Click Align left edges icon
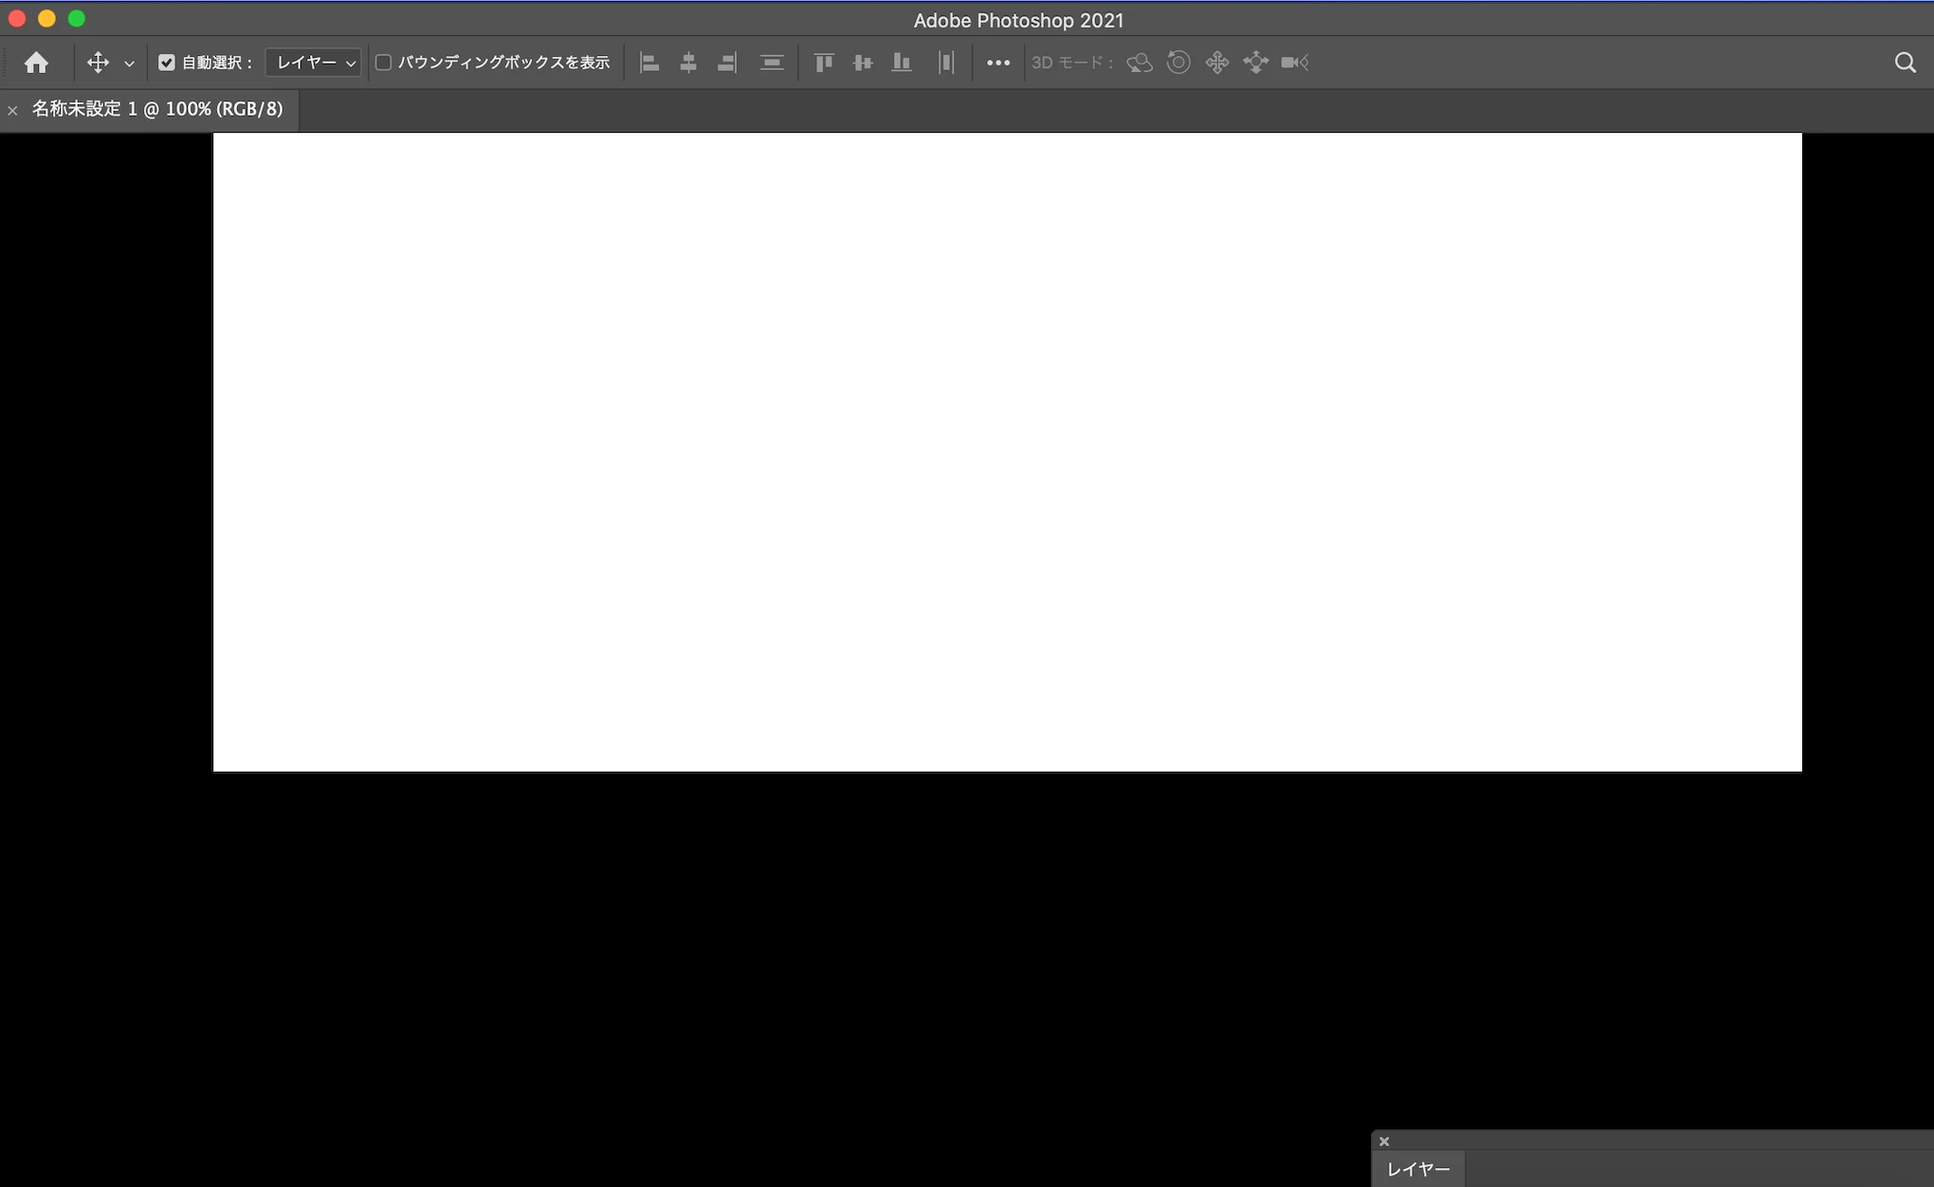The image size is (1934, 1187). (649, 63)
